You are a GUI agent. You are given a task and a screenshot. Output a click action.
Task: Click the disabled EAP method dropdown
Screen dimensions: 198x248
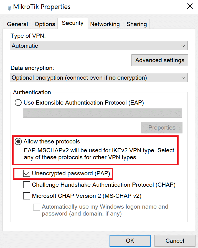[102, 113]
